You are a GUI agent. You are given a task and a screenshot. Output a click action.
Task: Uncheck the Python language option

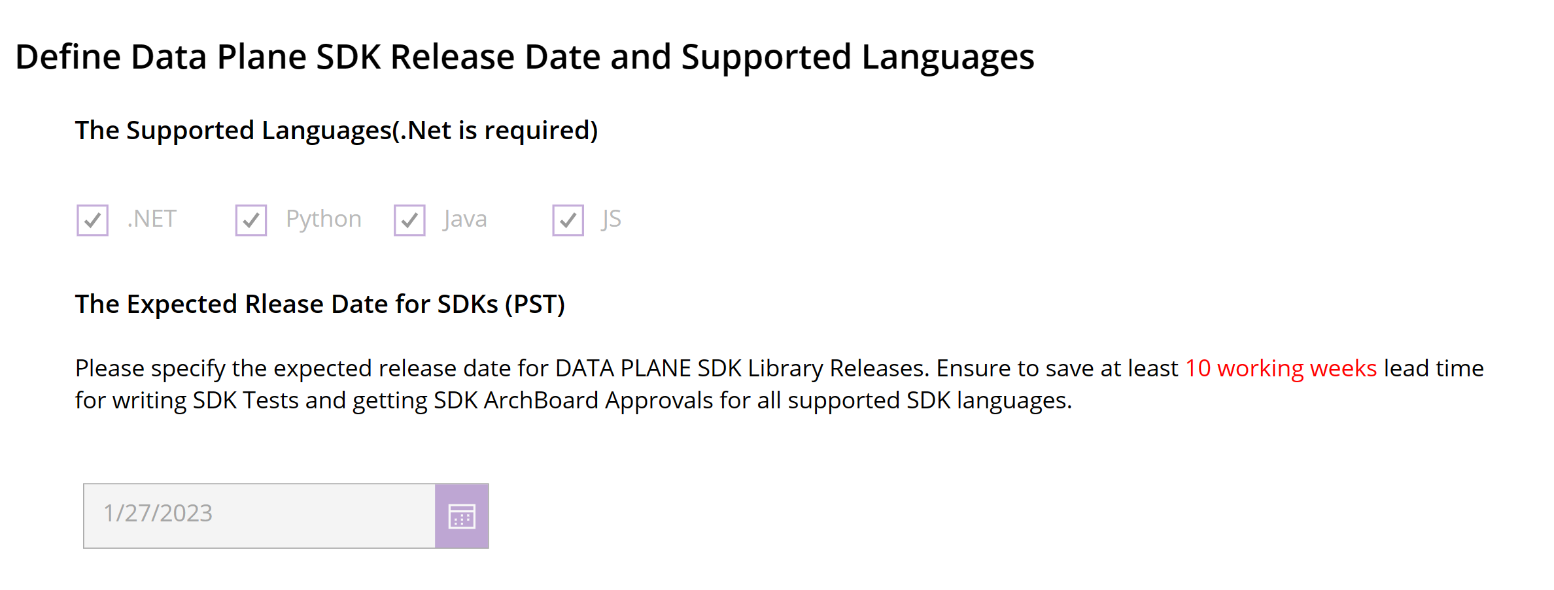click(x=250, y=220)
